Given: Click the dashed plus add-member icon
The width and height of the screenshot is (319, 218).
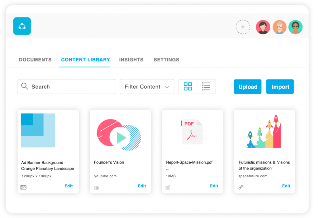Looking at the screenshot, I should 243,27.
